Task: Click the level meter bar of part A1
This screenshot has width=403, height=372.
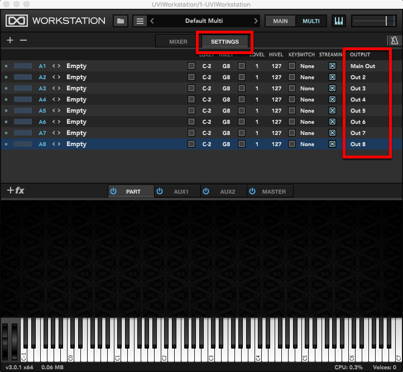Action: (x=23, y=66)
